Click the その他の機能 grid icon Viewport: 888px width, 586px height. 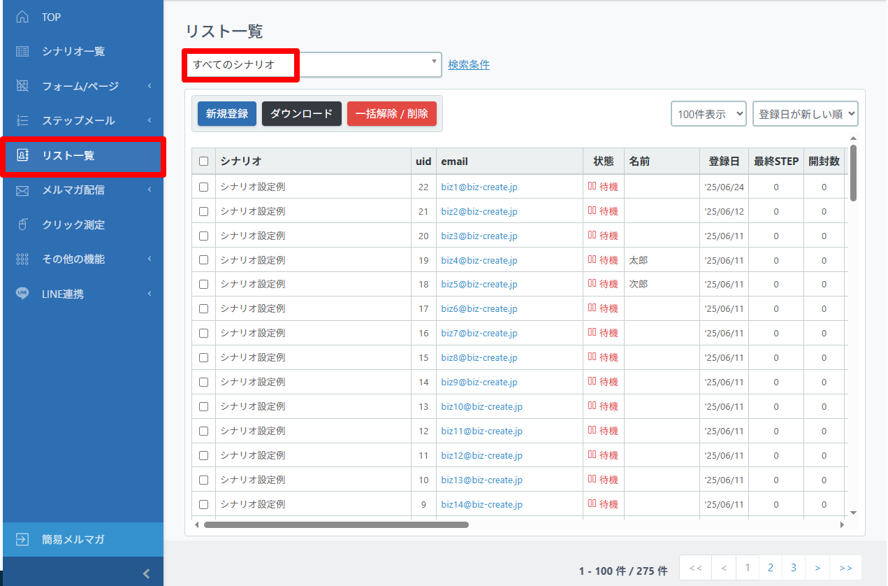pyautogui.click(x=22, y=259)
